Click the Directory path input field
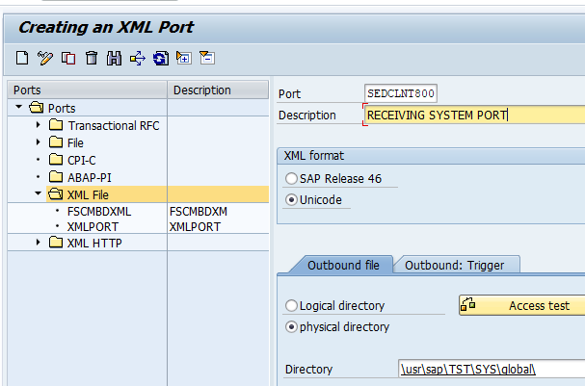The height and width of the screenshot is (386, 585). 492,370
